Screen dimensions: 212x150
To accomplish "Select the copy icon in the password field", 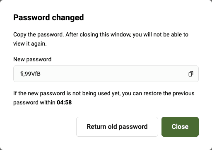I will 191,74.
